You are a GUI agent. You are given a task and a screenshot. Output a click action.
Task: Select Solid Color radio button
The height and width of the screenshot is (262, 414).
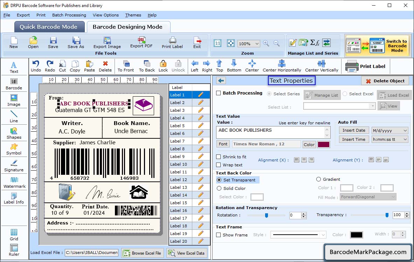pyautogui.click(x=219, y=188)
